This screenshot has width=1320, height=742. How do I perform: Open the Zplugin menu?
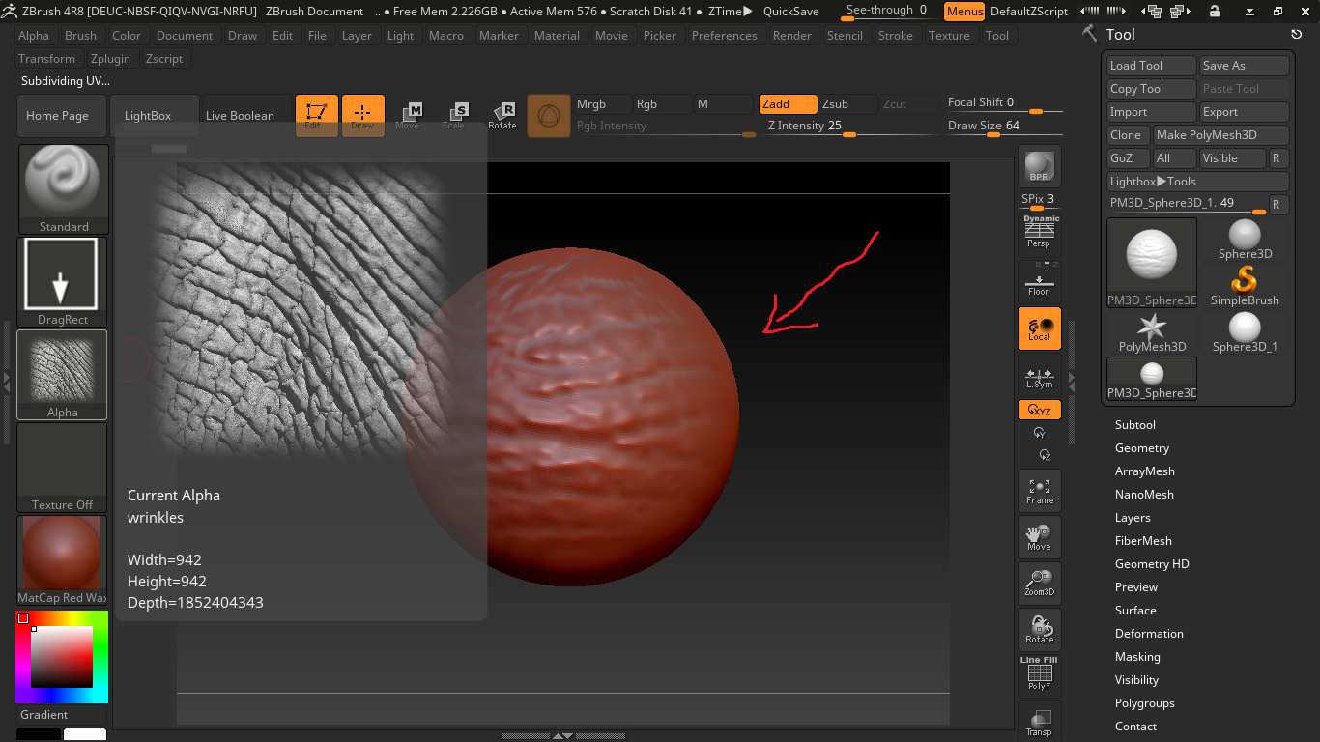click(x=111, y=58)
